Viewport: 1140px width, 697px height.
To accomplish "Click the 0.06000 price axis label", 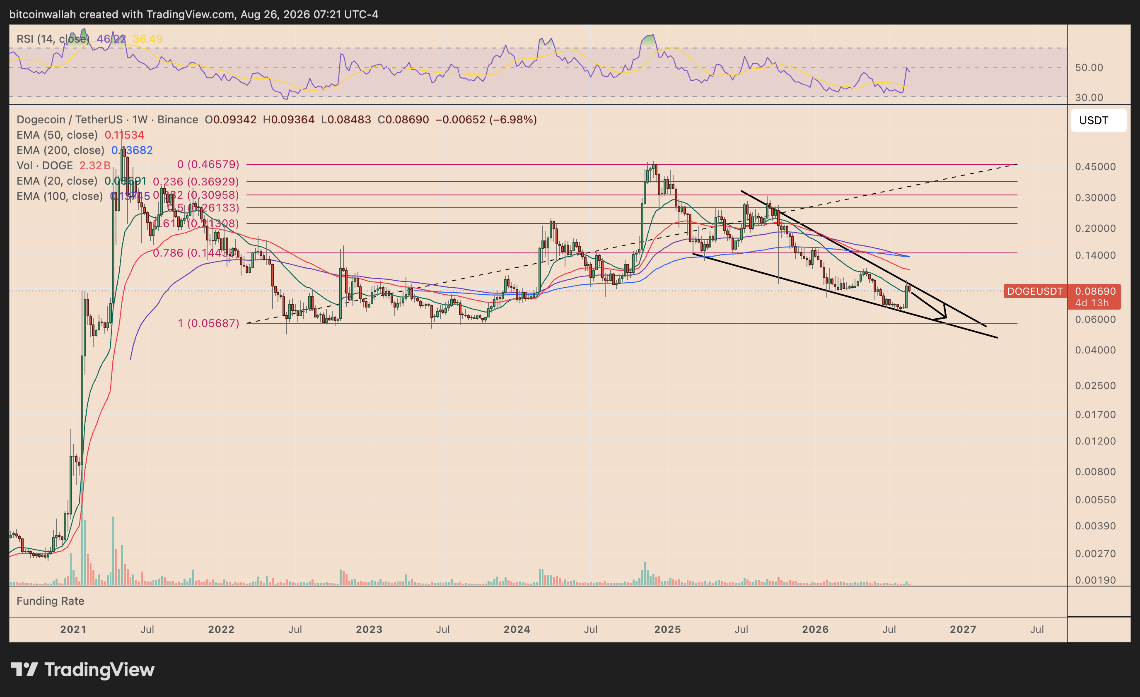I will coord(1096,320).
